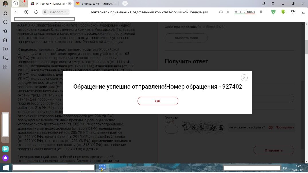
Task: Open collections icon in sidebar
Action: (5, 40)
